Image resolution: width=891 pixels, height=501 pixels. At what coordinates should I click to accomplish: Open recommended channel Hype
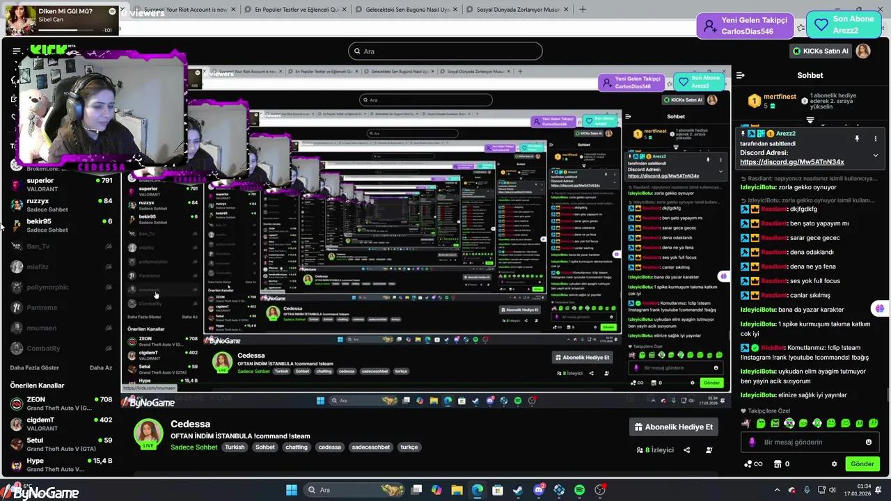click(x=61, y=465)
